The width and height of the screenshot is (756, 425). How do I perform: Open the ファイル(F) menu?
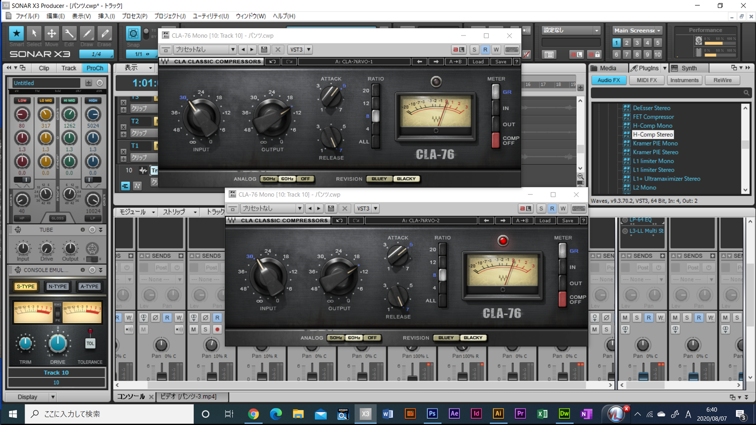pyautogui.click(x=27, y=16)
